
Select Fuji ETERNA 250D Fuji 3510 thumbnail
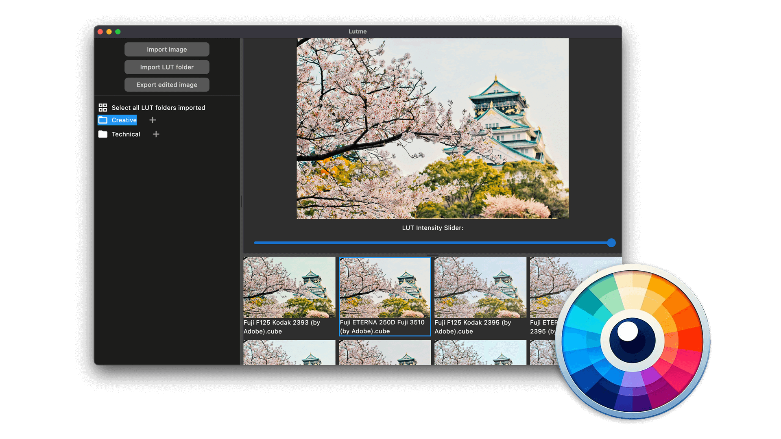(x=385, y=287)
